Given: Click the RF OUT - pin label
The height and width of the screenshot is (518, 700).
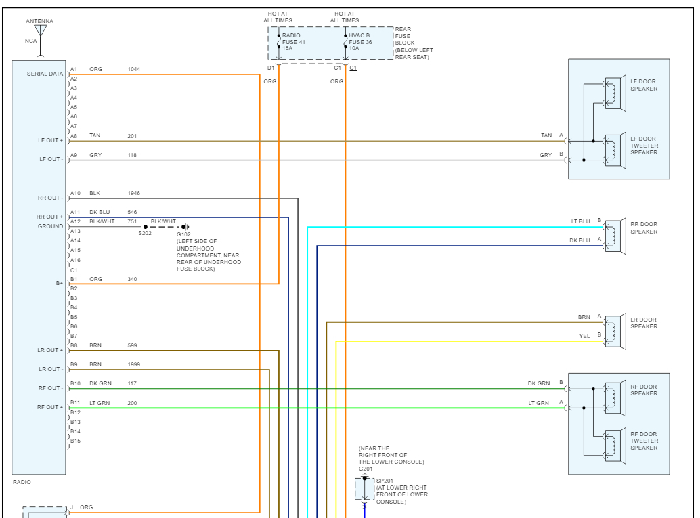Looking at the screenshot, I should 49,388.
